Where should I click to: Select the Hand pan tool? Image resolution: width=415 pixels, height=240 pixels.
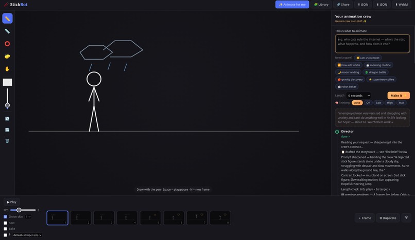tap(7, 69)
